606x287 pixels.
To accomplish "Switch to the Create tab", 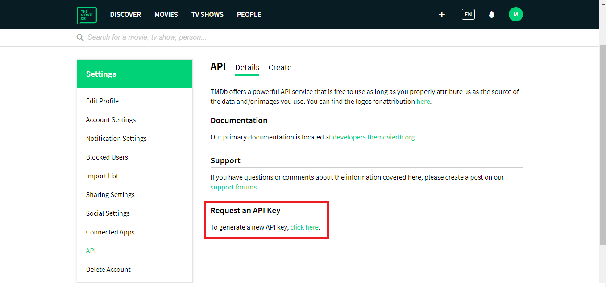I will pyautogui.click(x=280, y=67).
